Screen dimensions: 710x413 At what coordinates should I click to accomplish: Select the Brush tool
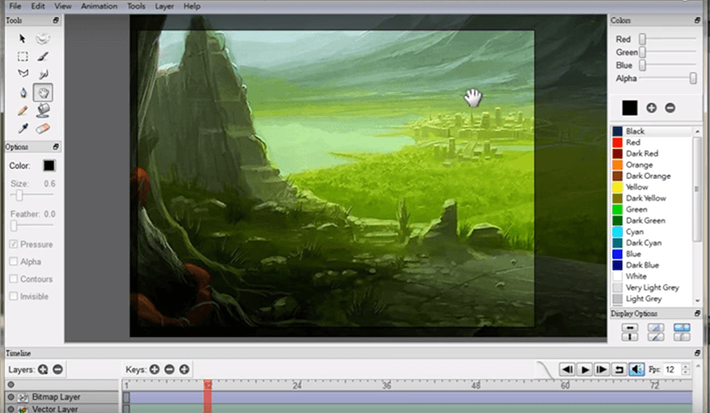pyautogui.click(x=43, y=57)
